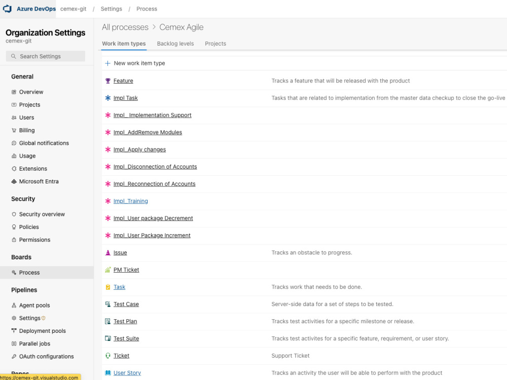The image size is (507, 380).
Task: Switch to the Projects tab
Action: point(215,44)
